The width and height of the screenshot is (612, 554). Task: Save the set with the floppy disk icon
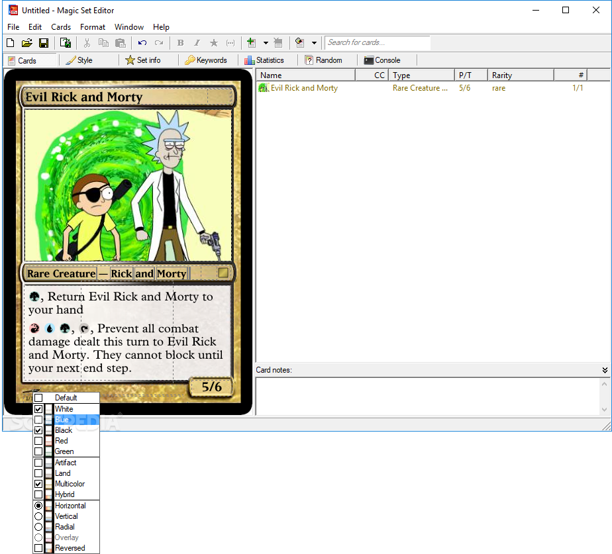(x=44, y=43)
